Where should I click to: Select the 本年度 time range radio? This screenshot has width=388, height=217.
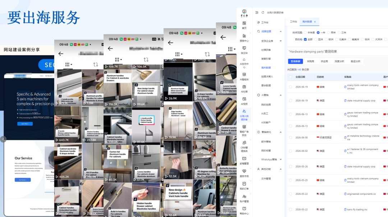coord(305,33)
